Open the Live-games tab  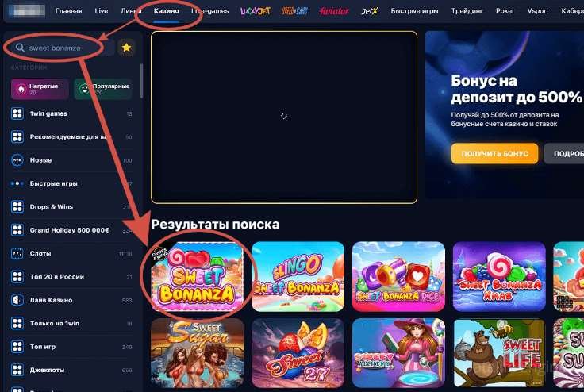(209, 11)
